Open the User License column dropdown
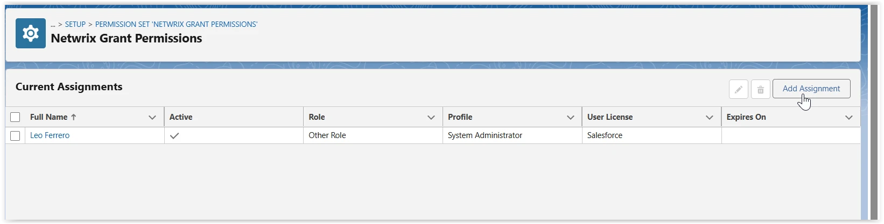Viewport: 884px width, 224px height. [x=710, y=117]
